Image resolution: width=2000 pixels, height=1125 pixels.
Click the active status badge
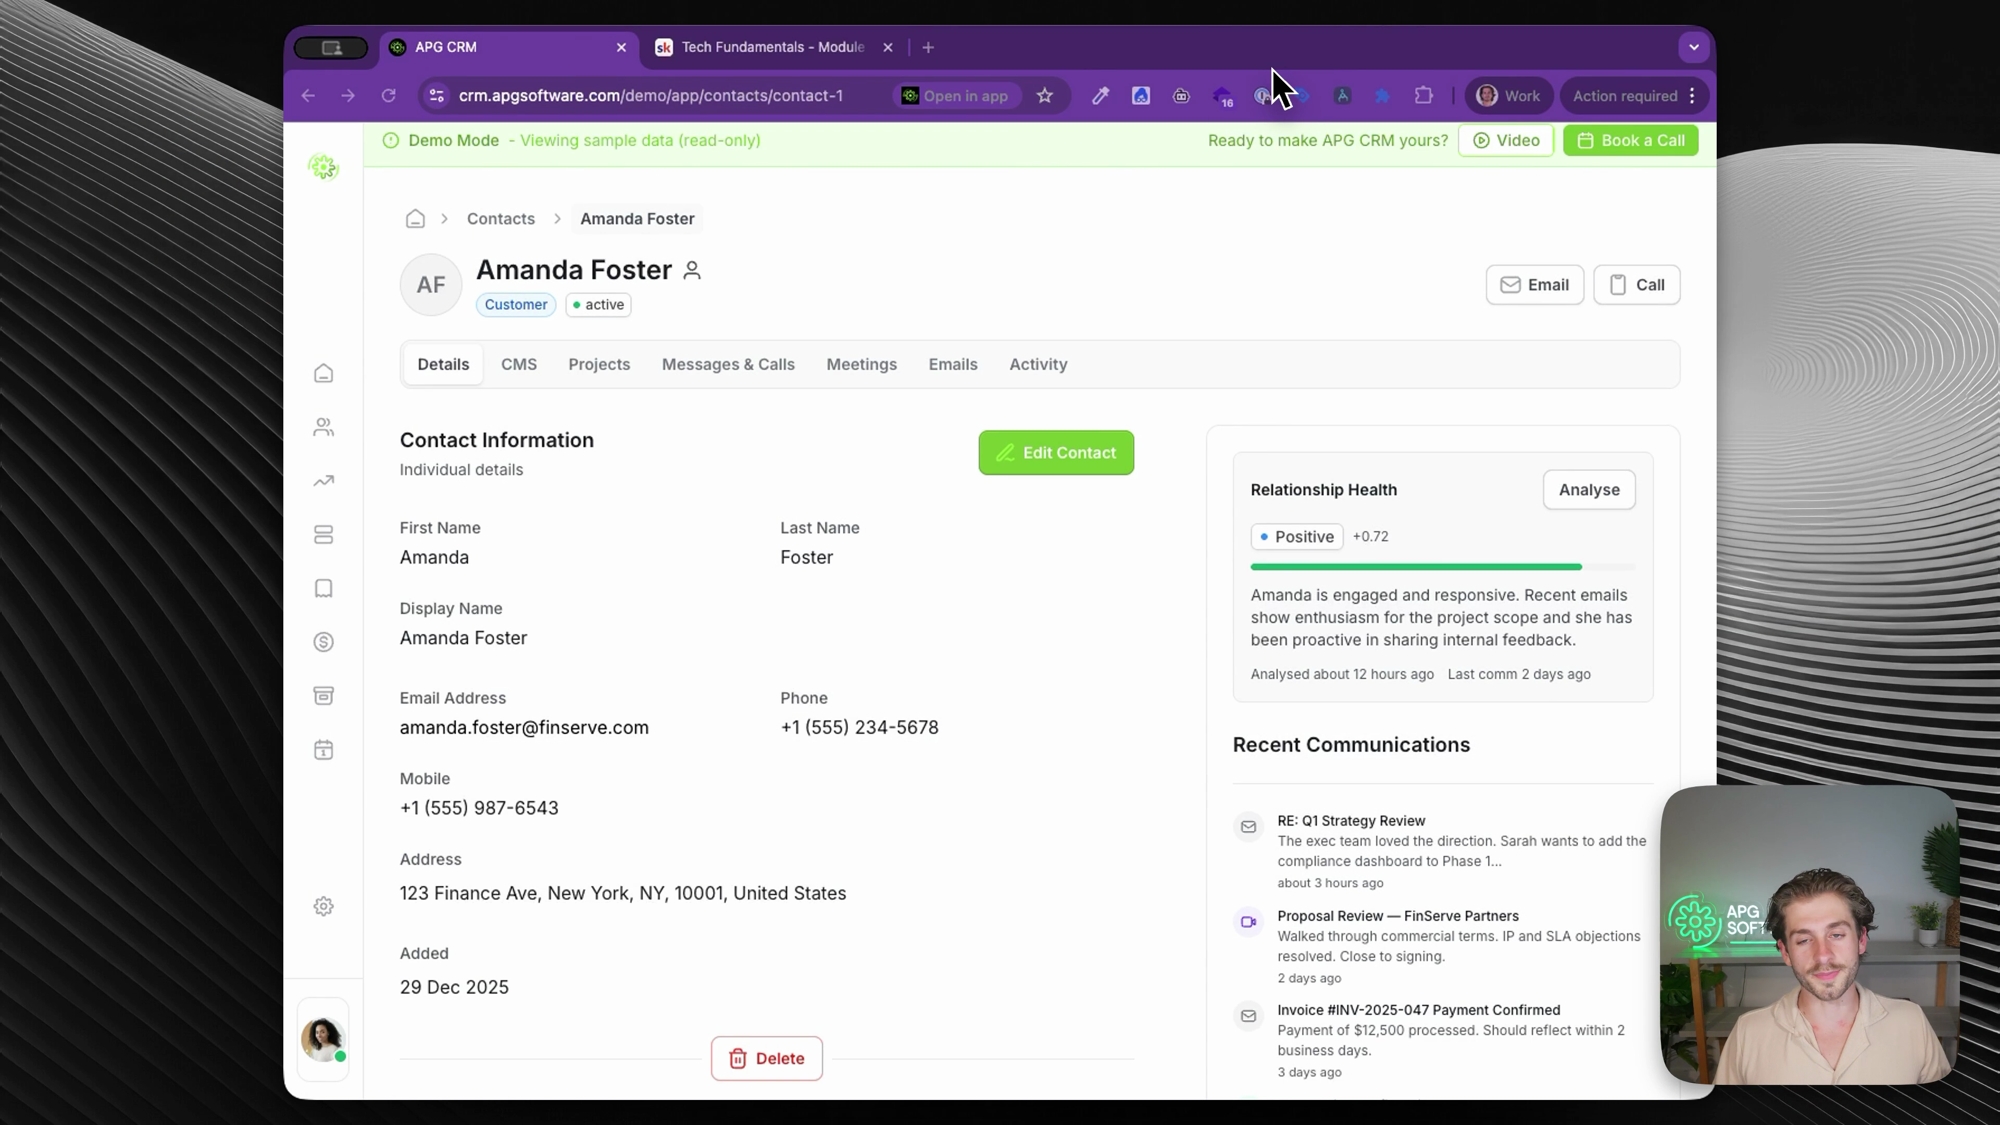pyautogui.click(x=598, y=304)
